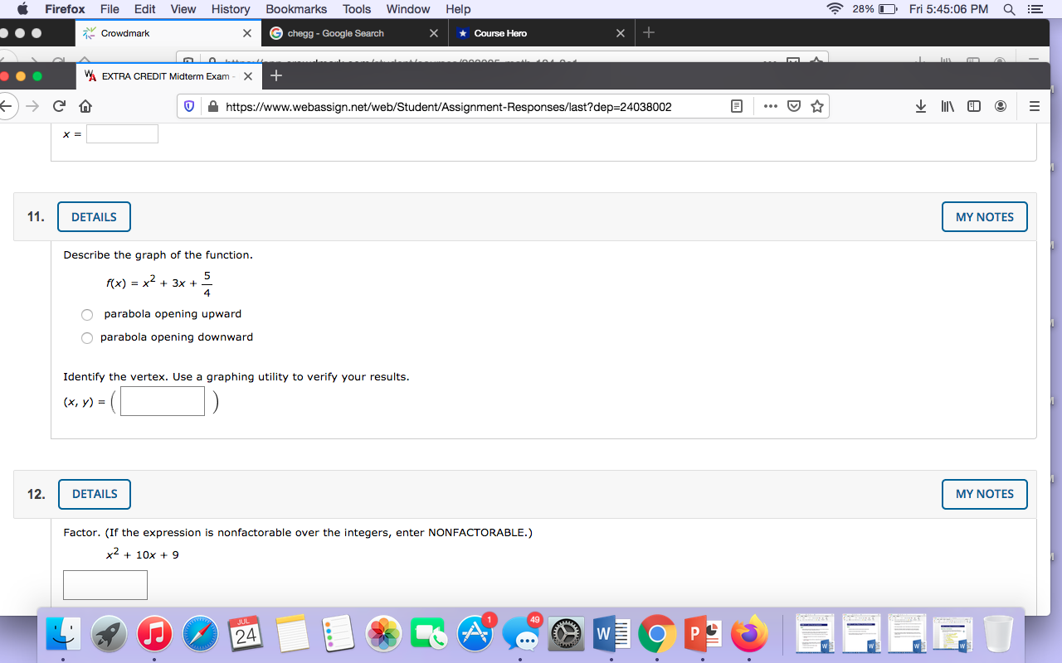1062x663 pixels.
Task: Open the History menu
Action: tap(231, 9)
